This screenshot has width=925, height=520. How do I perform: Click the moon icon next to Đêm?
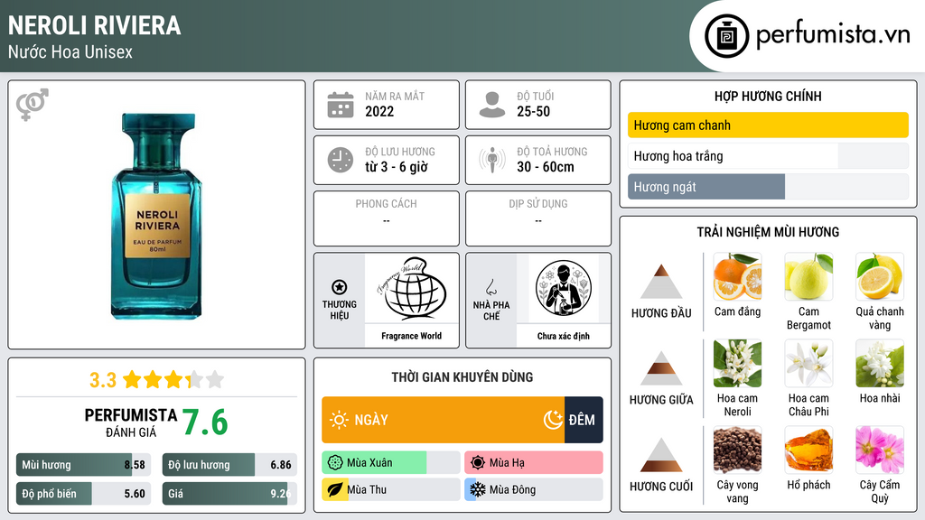pyautogui.click(x=553, y=420)
